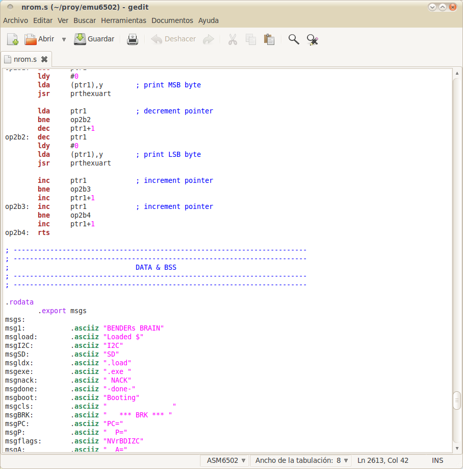Open the Find and Replace tool
The image size is (463, 469).
313,39
